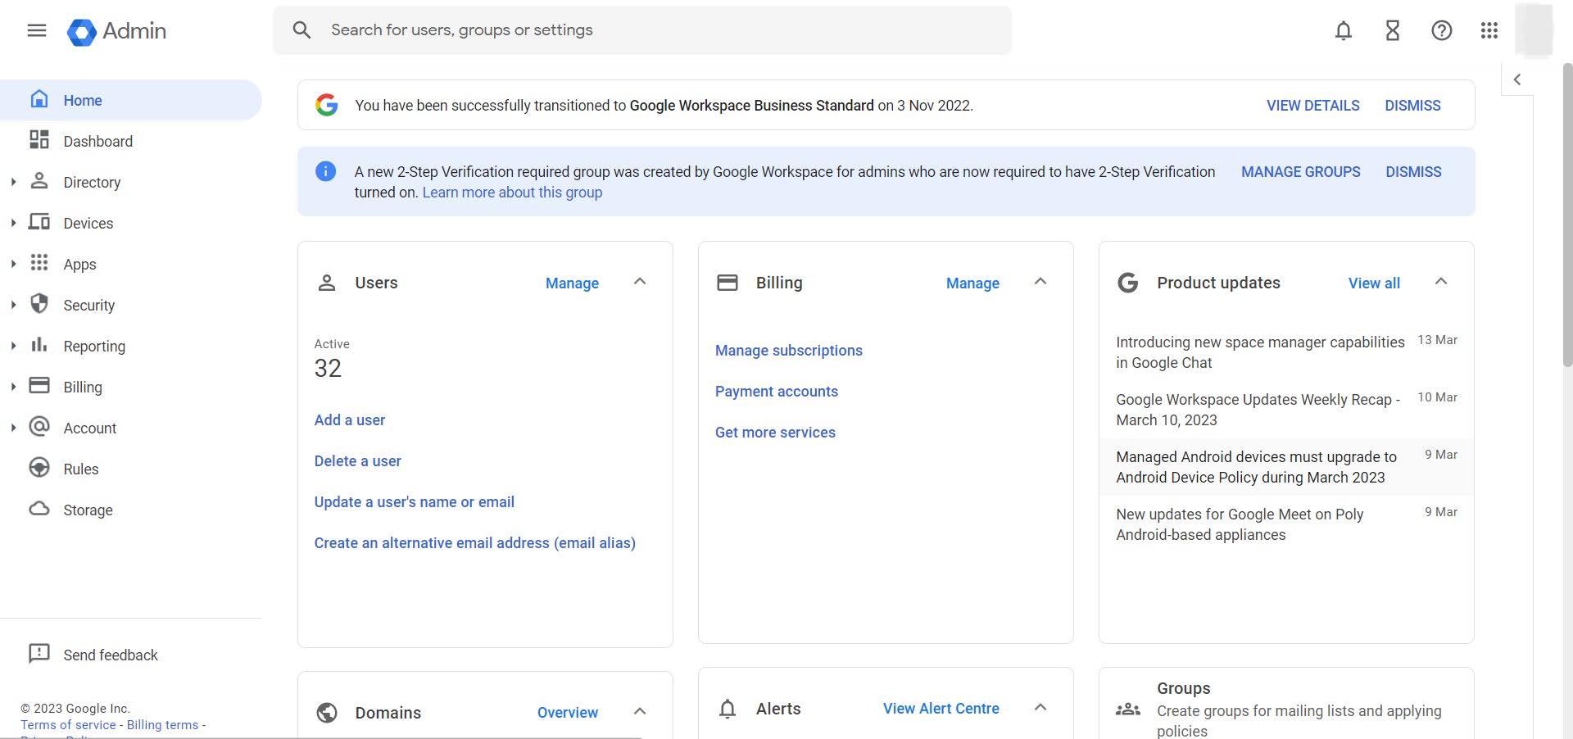The height and width of the screenshot is (739, 1573).
Task: Open the account profile avatar
Action: (x=1534, y=30)
